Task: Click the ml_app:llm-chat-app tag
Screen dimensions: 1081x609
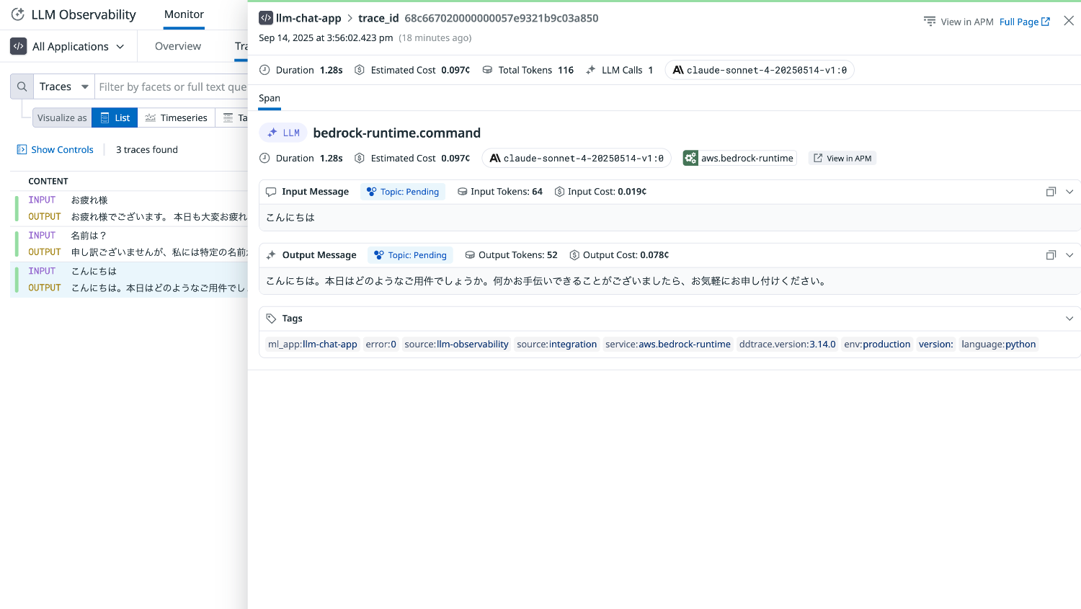Action: (313, 344)
